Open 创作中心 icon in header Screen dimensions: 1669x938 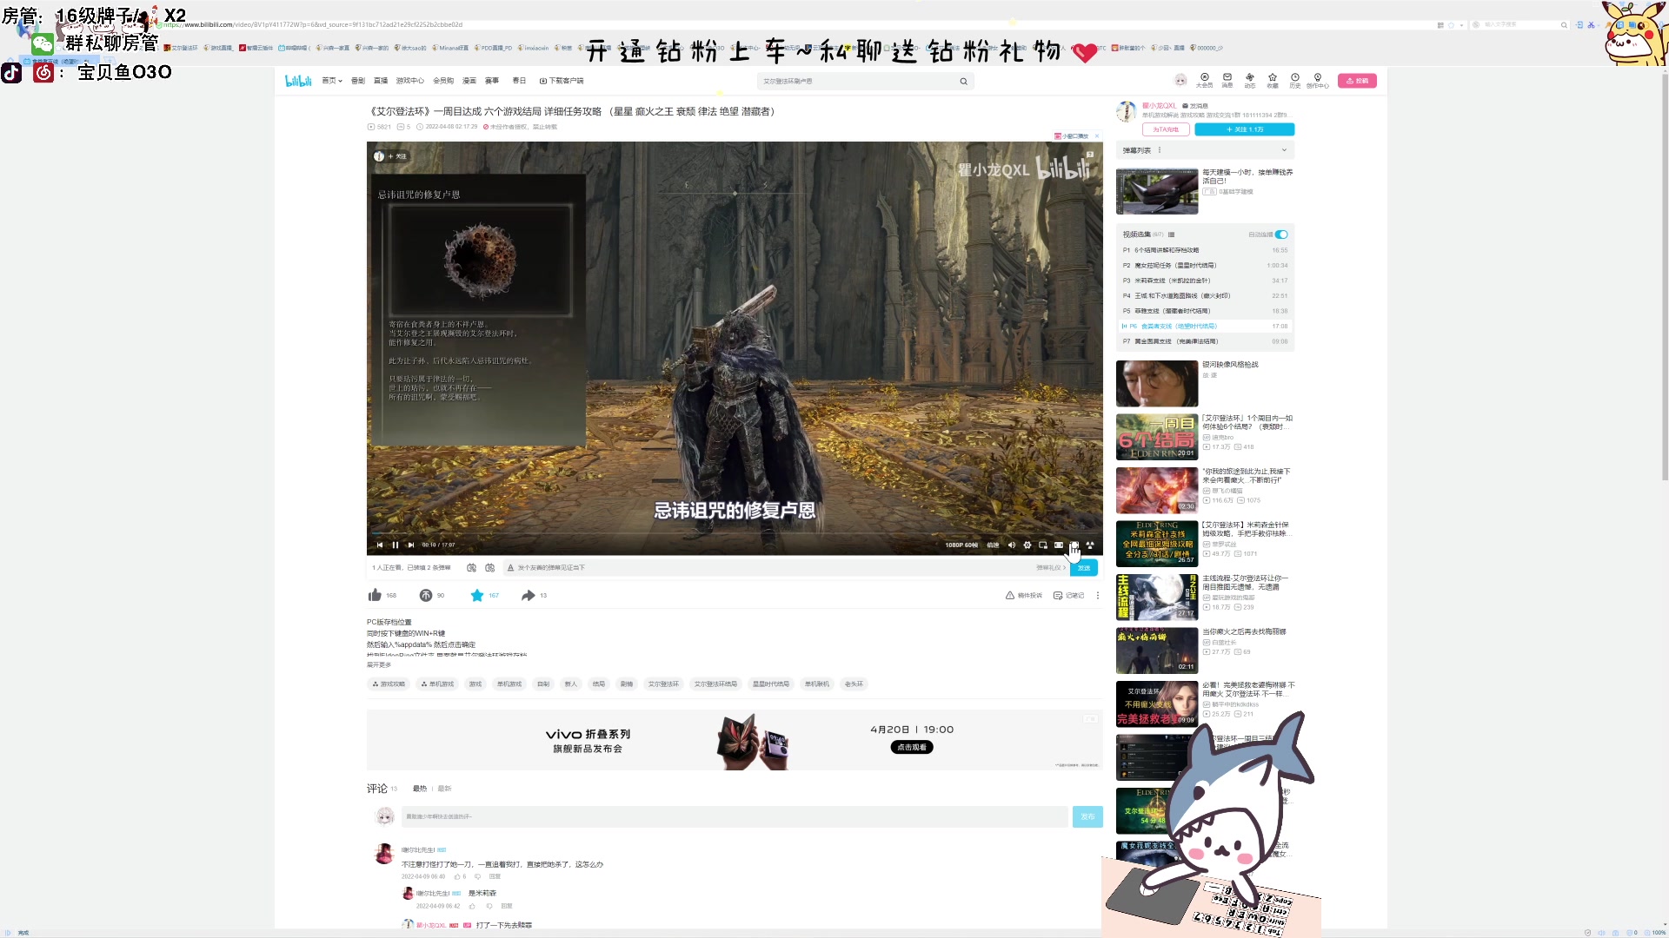pyautogui.click(x=1318, y=80)
